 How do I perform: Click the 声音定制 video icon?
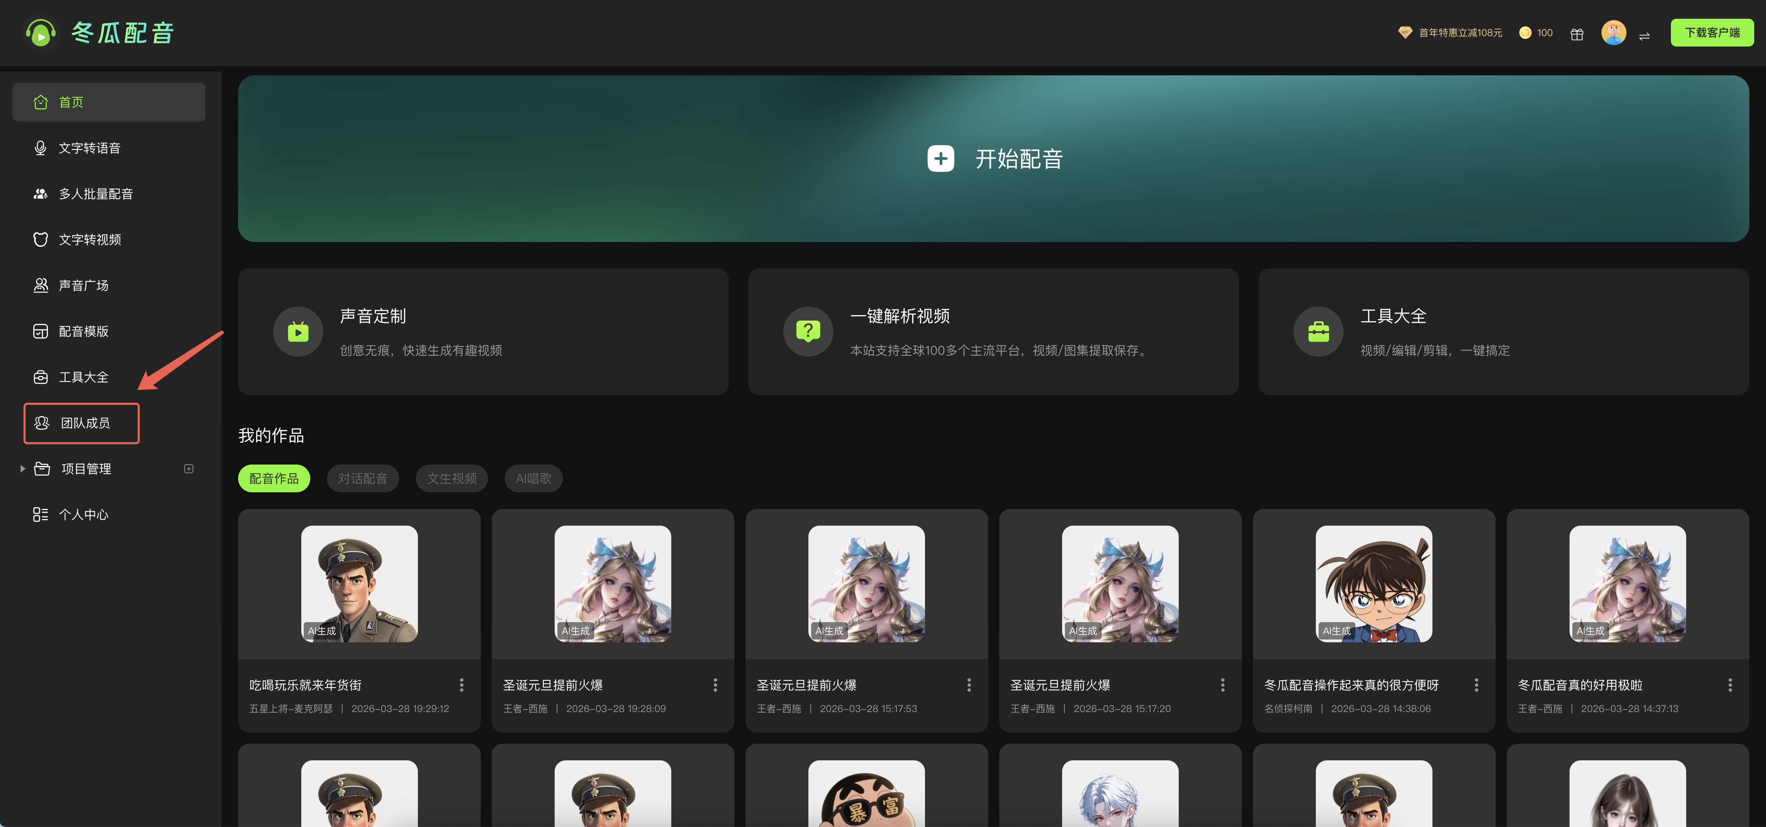[x=297, y=332]
